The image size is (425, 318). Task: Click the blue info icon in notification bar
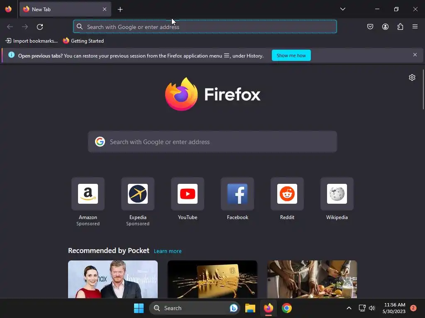pyautogui.click(x=11, y=55)
